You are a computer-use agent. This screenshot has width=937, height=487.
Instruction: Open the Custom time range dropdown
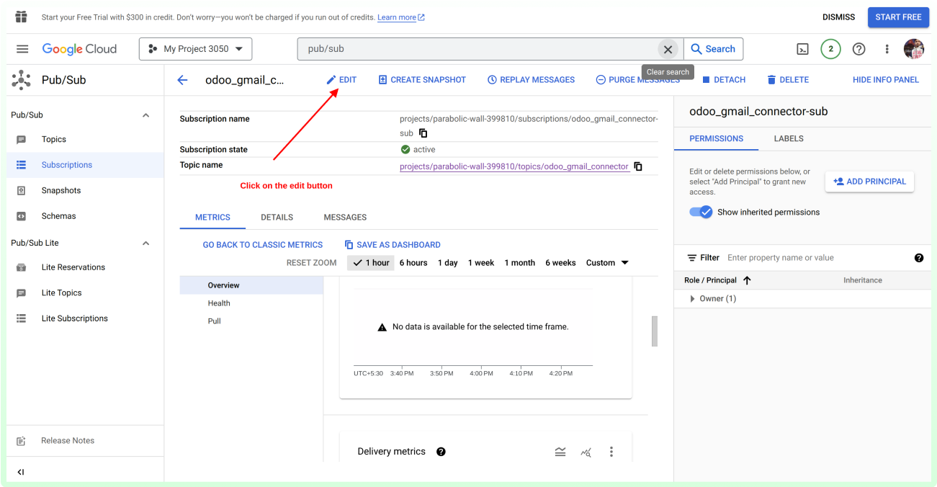(607, 263)
